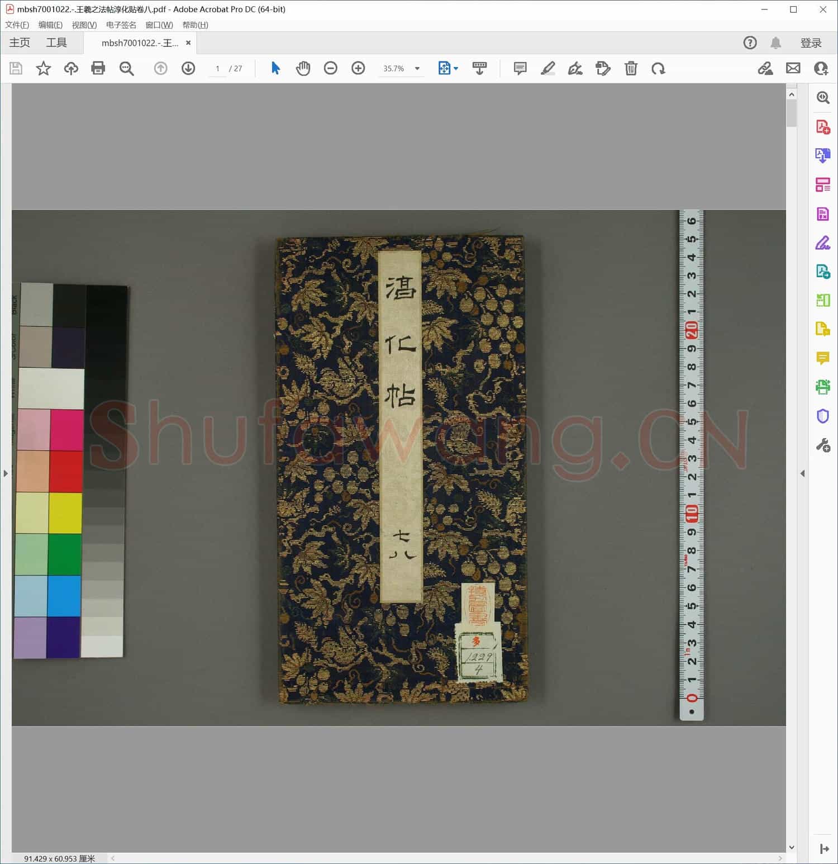Add a sticky note comment
Image resolution: width=838 pixels, height=864 pixels.
click(520, 68)
